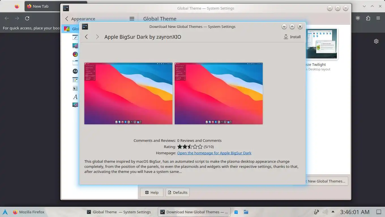
Task: Click the Firefox back navigation arrow
Action: [x=7, y=18]
